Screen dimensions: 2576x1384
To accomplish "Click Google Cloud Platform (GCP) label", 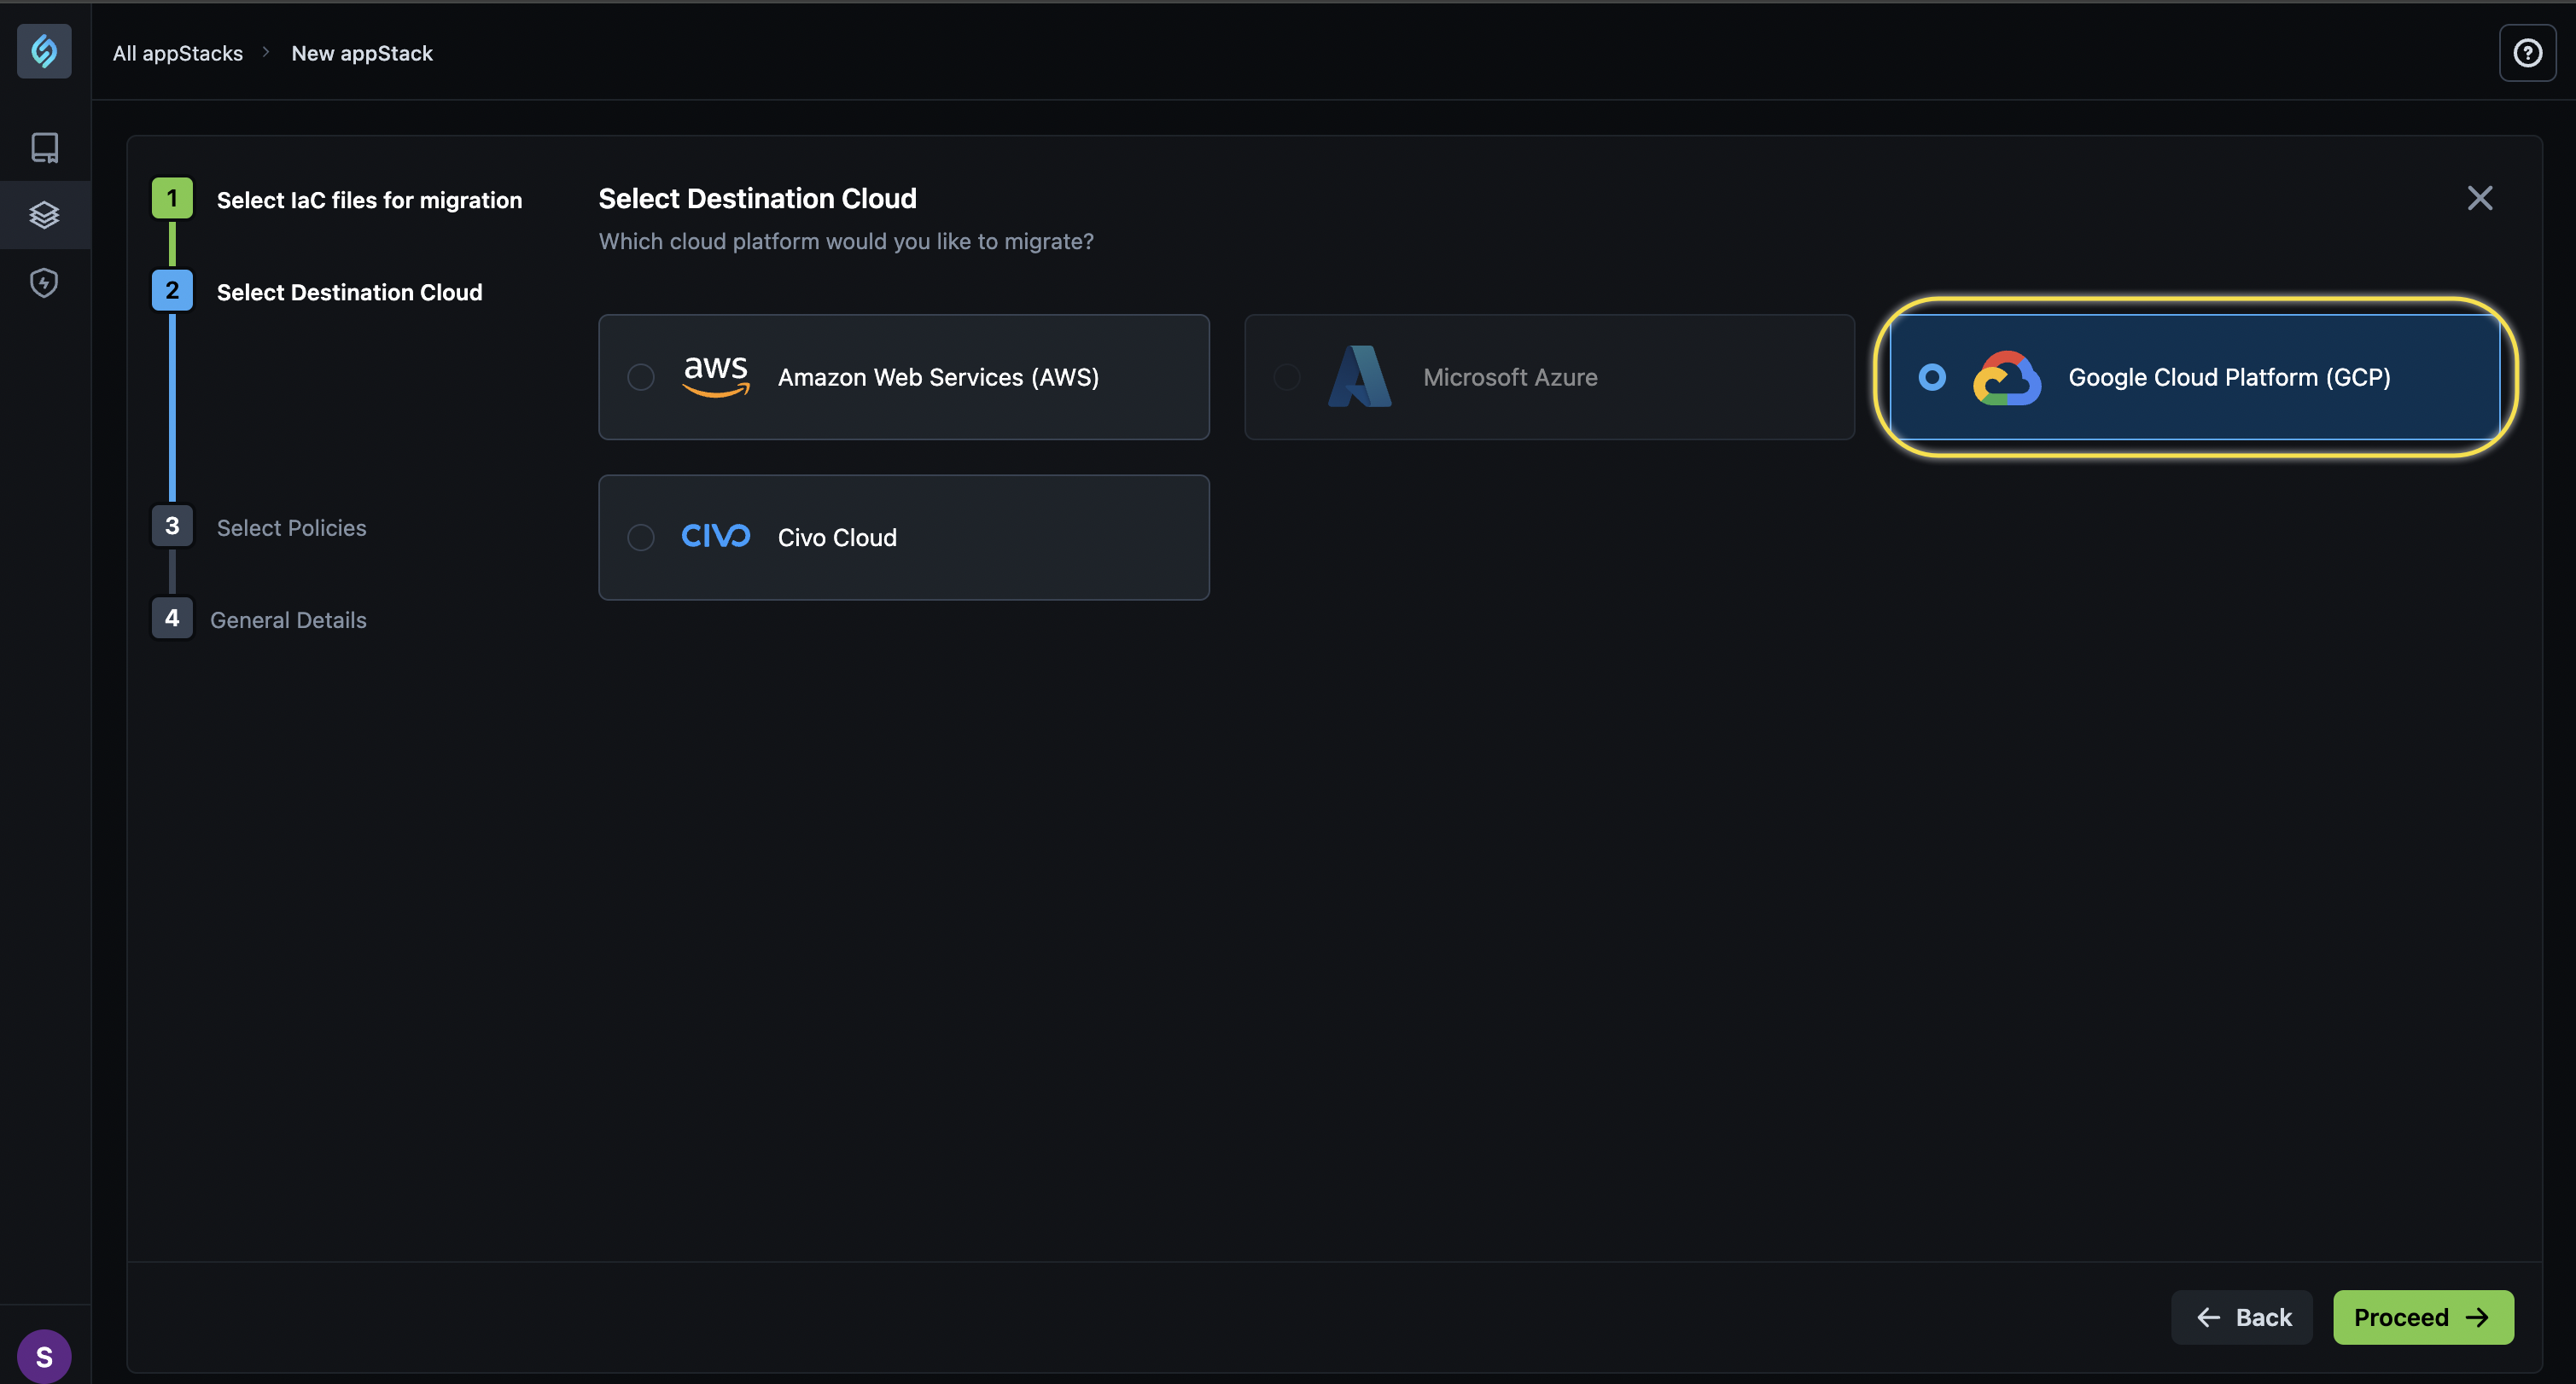I will (x=2229, y=377).
